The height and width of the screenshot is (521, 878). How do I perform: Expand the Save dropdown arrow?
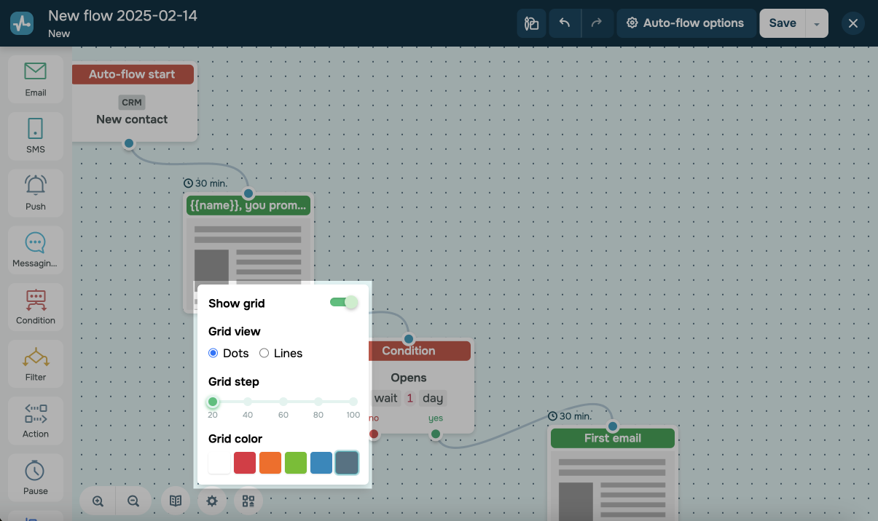pyautogui.click(x=817, y=23)
